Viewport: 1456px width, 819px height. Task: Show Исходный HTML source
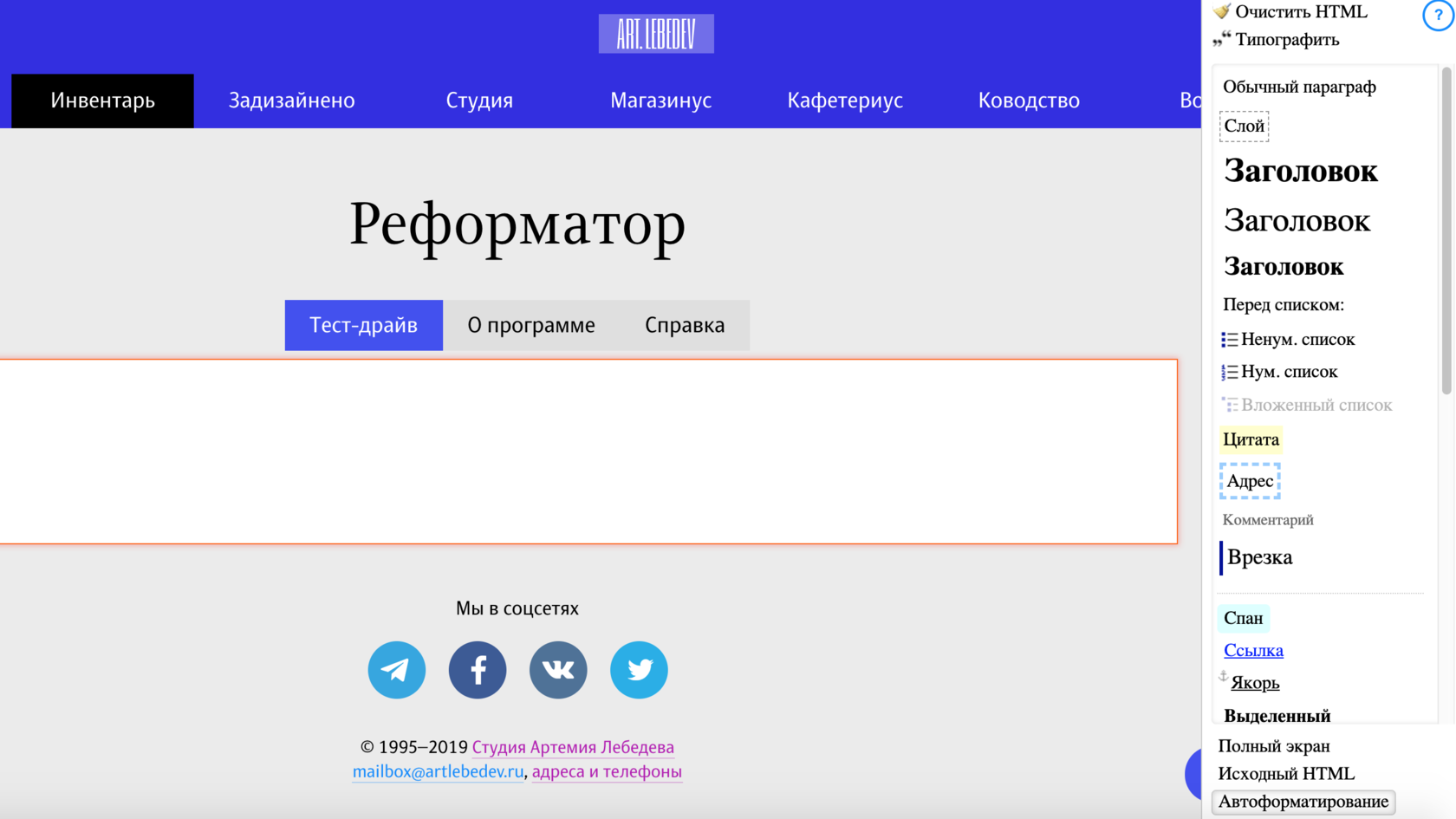[x=1285, y=774]
